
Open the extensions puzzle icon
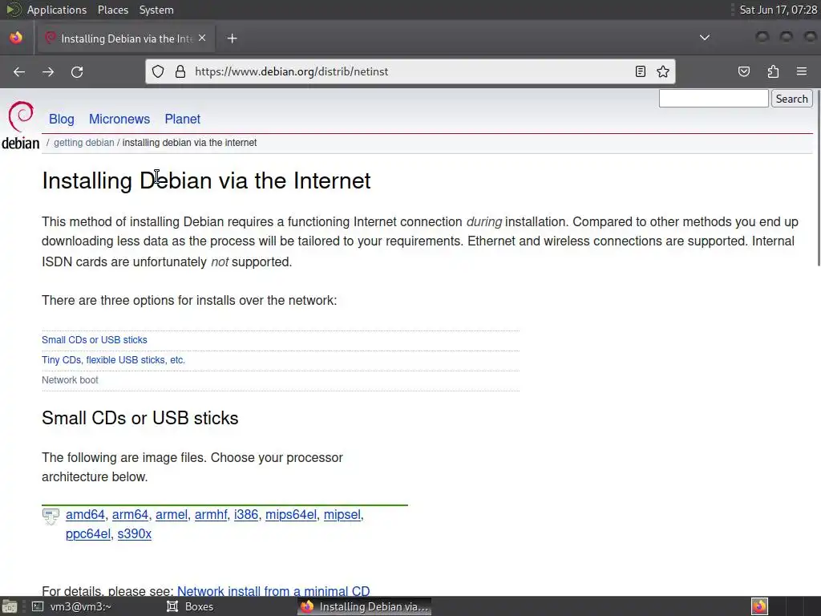(x=773, y=71)
